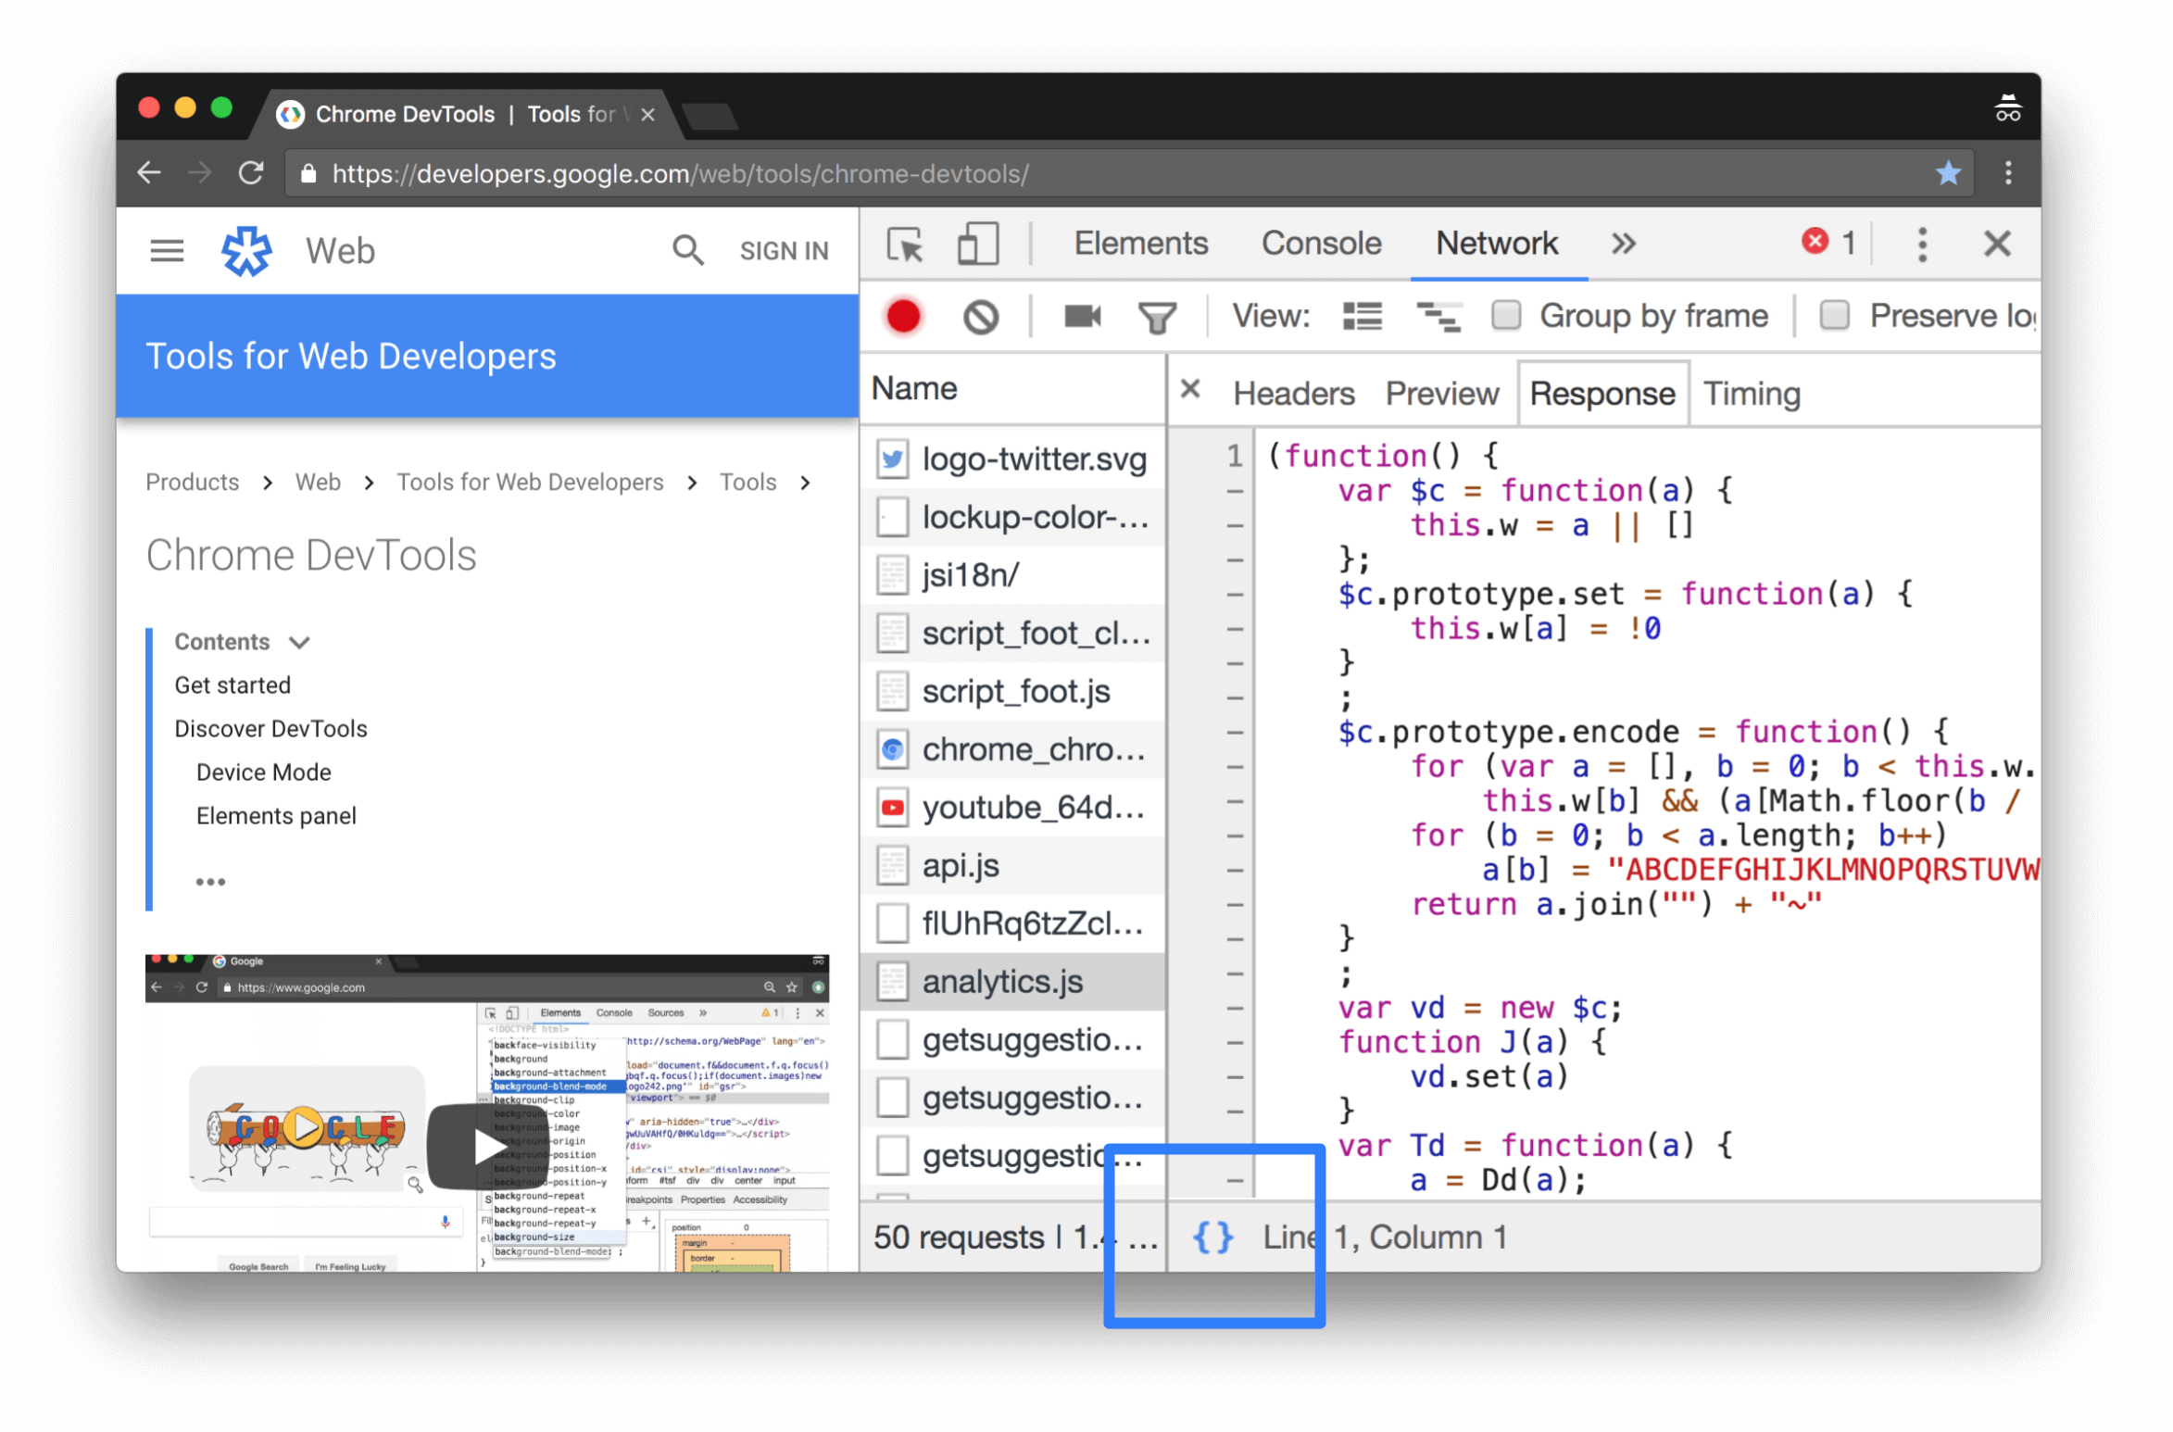Viewport: 2173px width, 1432px height.
Task: Click the more tools overflow >> icon
Action: click(1622, 245)
